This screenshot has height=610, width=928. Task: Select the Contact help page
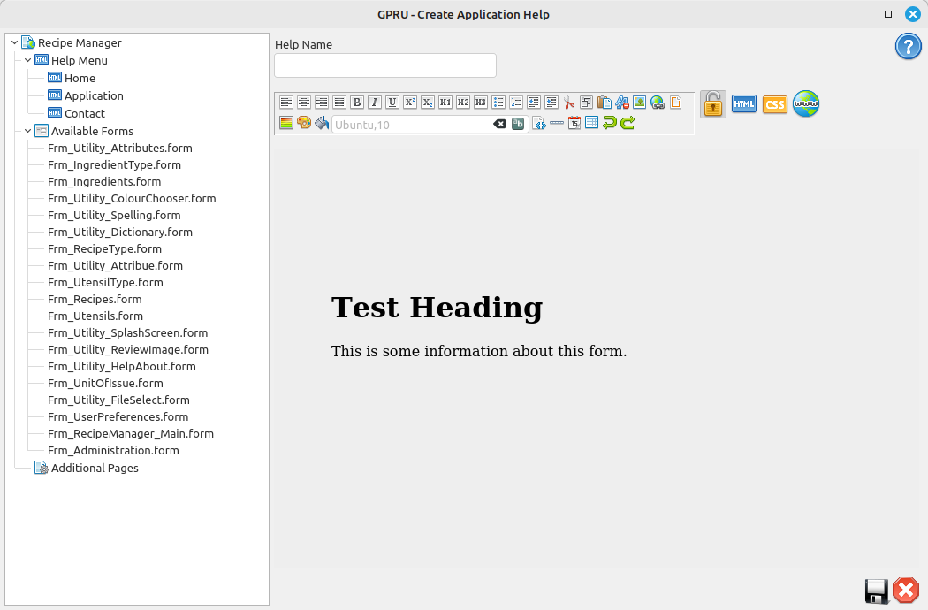pyautogui.click(x=84, y=113)
